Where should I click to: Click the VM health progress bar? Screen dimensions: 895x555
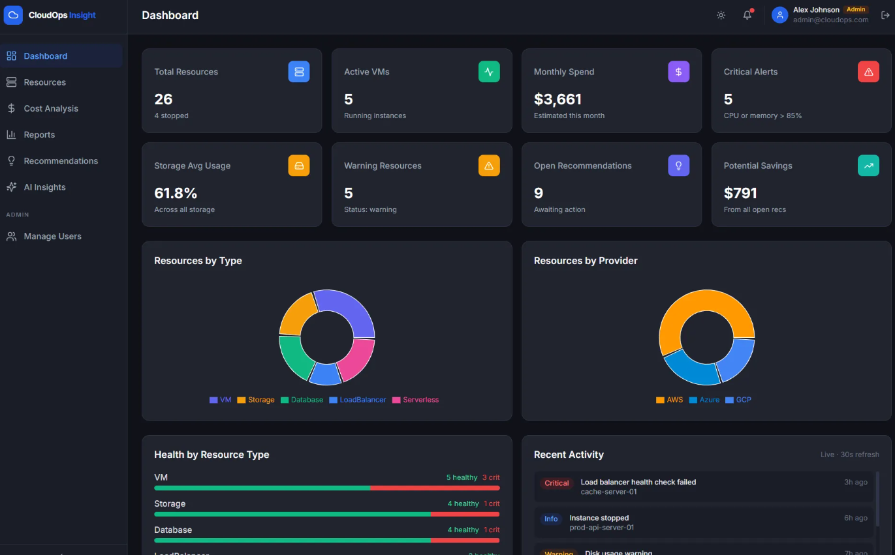(327, 488)
